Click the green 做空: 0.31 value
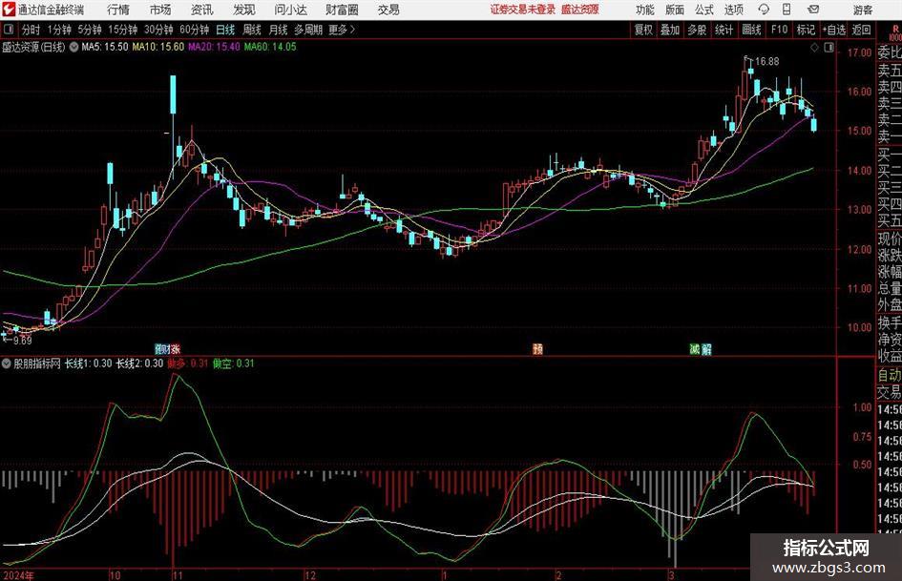 tap(233, 363)
